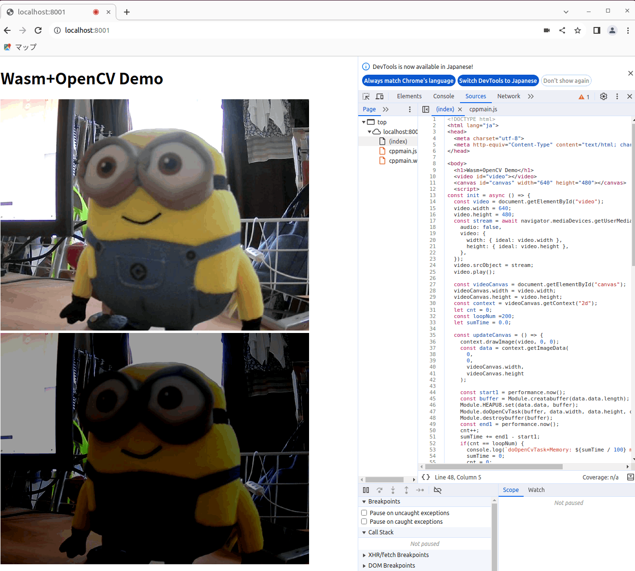635x571 pixels.
Task: Open the Elements tab
Action: [x=409, y=96]
